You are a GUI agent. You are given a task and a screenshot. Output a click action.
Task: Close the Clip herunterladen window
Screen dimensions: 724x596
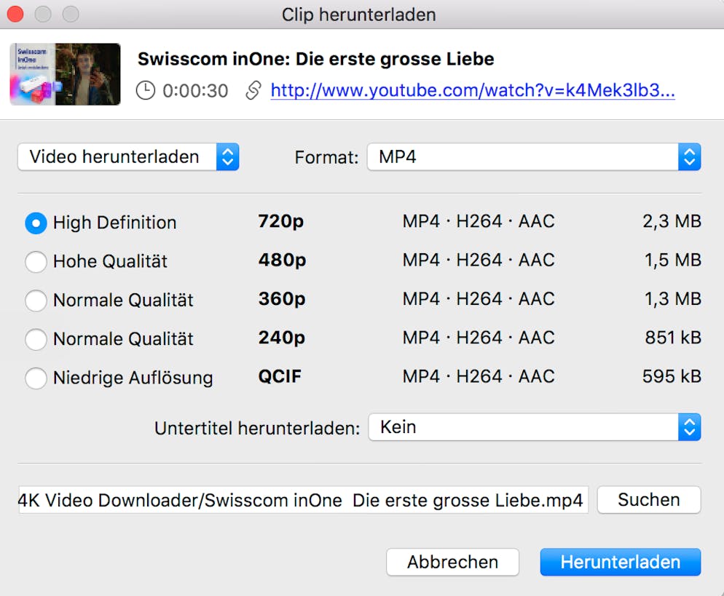(15, 14)
